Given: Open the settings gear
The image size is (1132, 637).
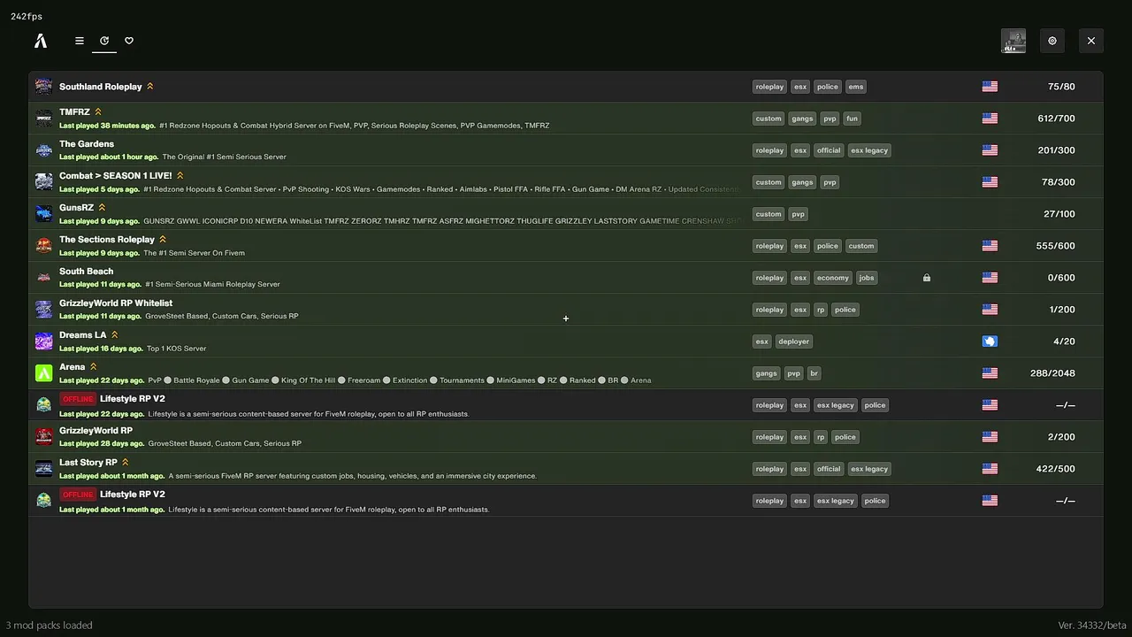Looking at the screenshot, I should (x=1052, y=41).
